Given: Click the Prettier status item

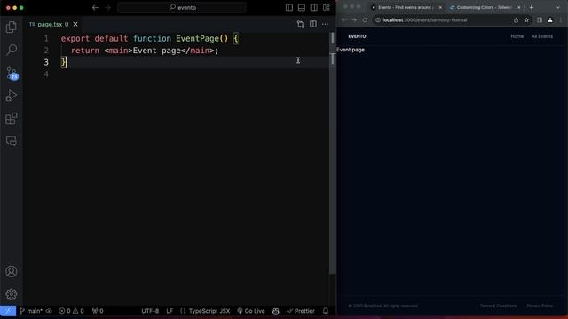Looking at the screenshot, I should [301, 311].
